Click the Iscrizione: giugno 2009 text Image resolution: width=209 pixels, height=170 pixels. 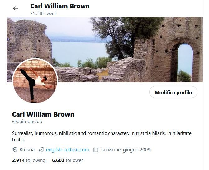point(125,150)
